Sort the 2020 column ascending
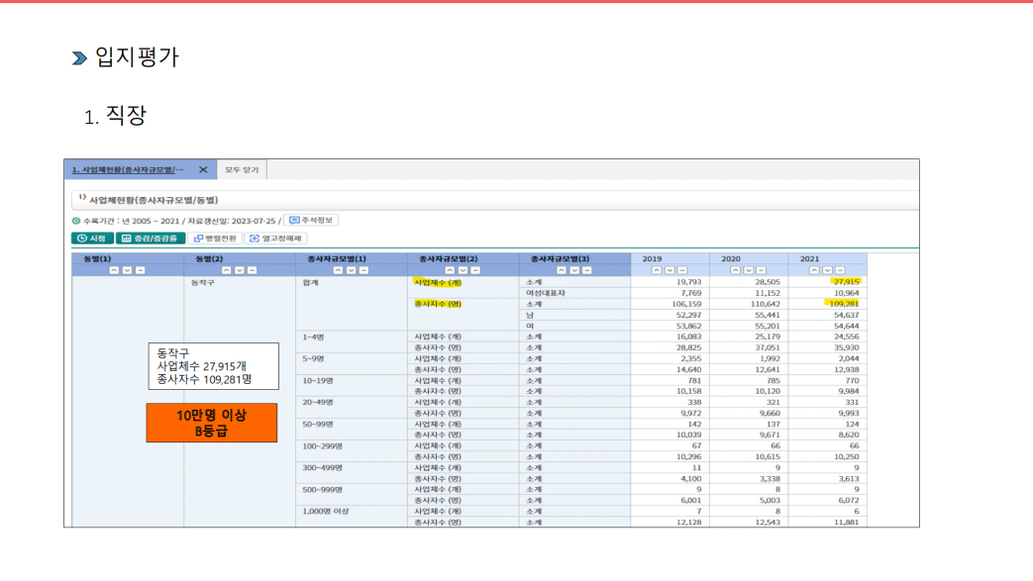Viewport: 1033px width, 581px height. tap(735, 270)
